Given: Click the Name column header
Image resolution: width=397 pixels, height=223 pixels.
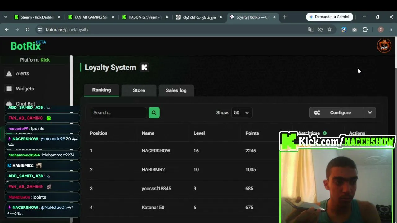Looking at the screenshot, I should click(x=148, y=133).
